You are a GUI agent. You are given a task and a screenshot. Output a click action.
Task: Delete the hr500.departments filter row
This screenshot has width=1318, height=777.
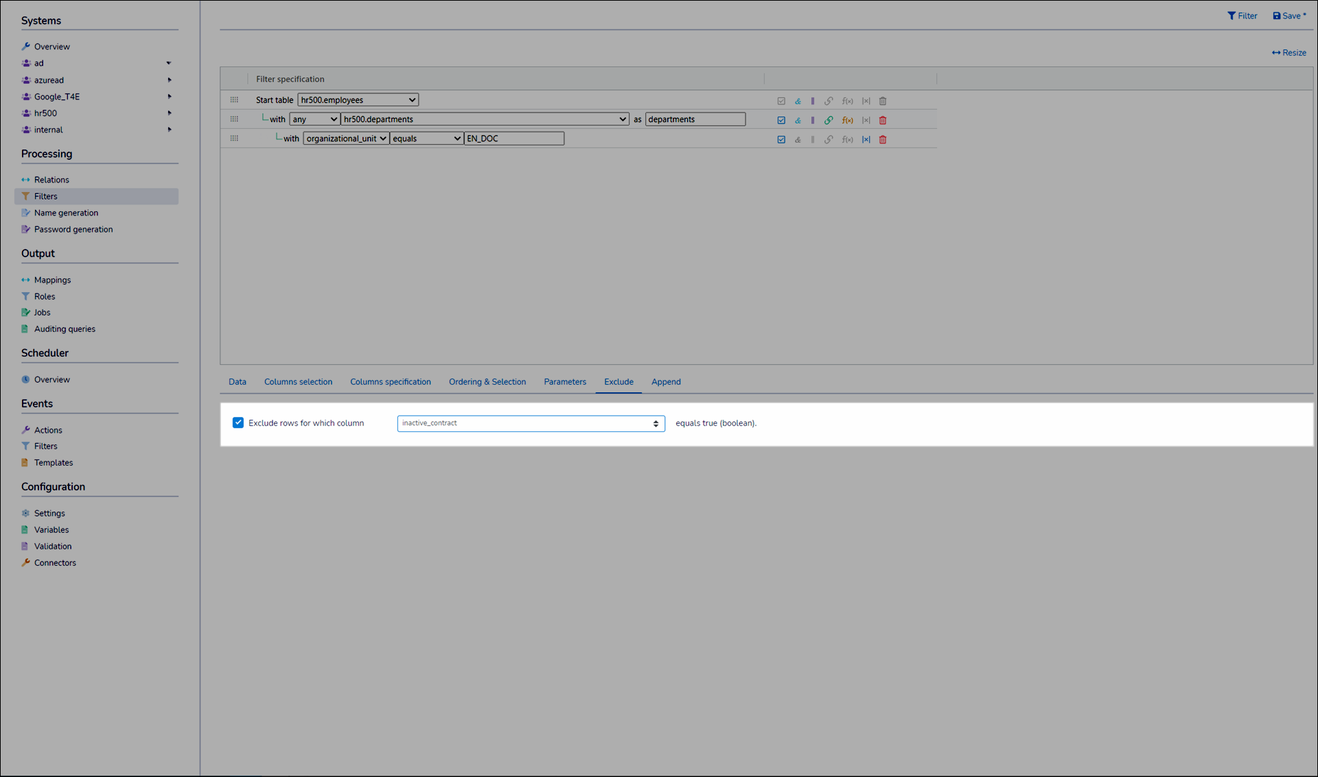pyautogui.click(x=883, y=120)
